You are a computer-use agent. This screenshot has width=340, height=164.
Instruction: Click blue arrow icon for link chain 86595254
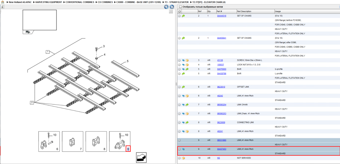183,105
